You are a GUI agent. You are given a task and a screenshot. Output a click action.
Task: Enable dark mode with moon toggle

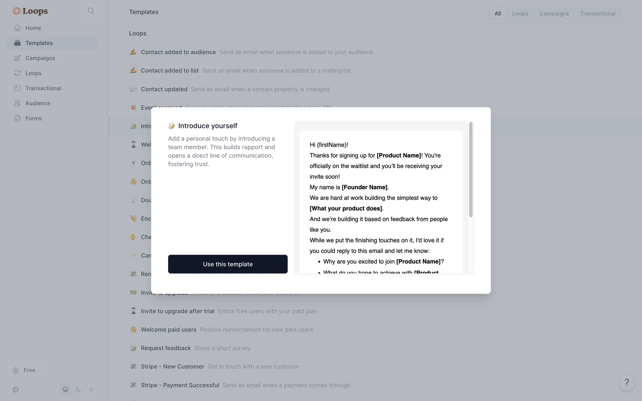tap(78, 390)
